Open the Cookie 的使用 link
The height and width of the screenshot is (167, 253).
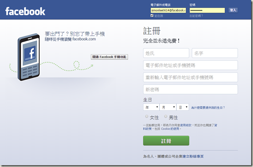pos(170,129)
